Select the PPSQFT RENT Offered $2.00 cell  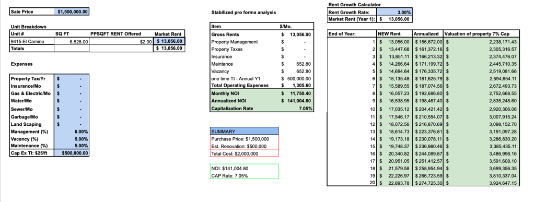tap(121, 42)
